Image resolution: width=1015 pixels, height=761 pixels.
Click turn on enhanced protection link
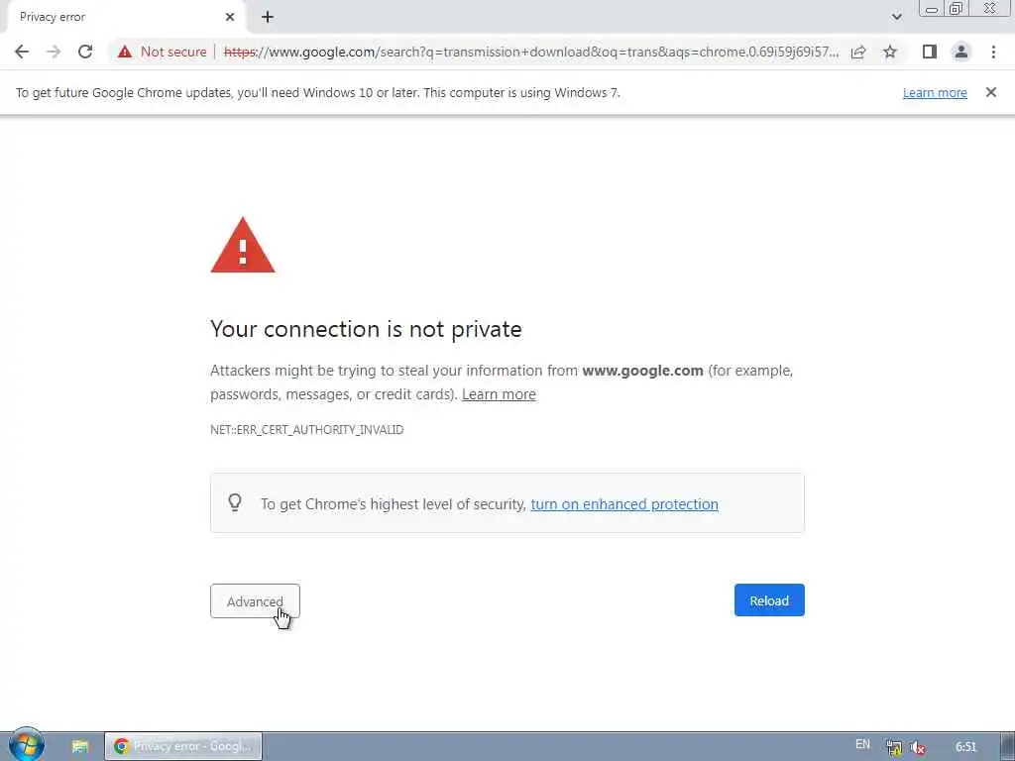pos(624,504)
